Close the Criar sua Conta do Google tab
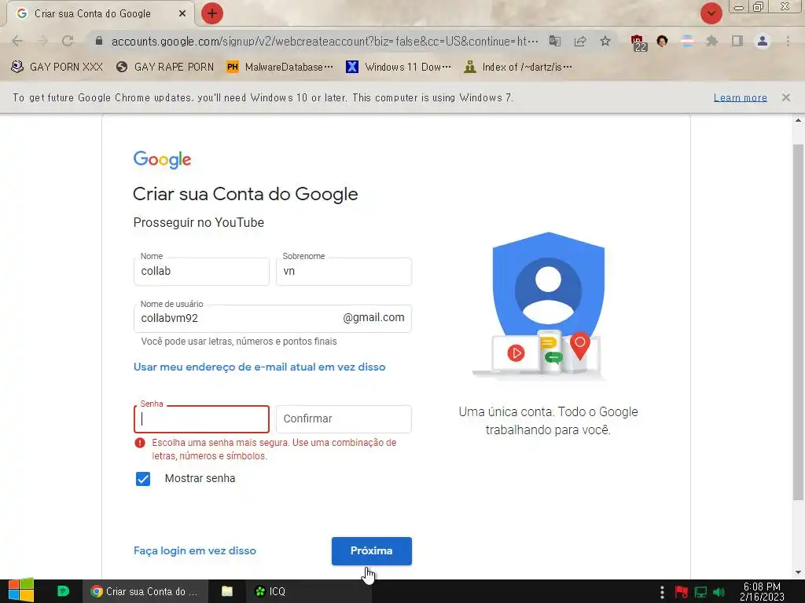Image resolution: width=805 pixels, height=603 pixels. click(x=182, y=14)
